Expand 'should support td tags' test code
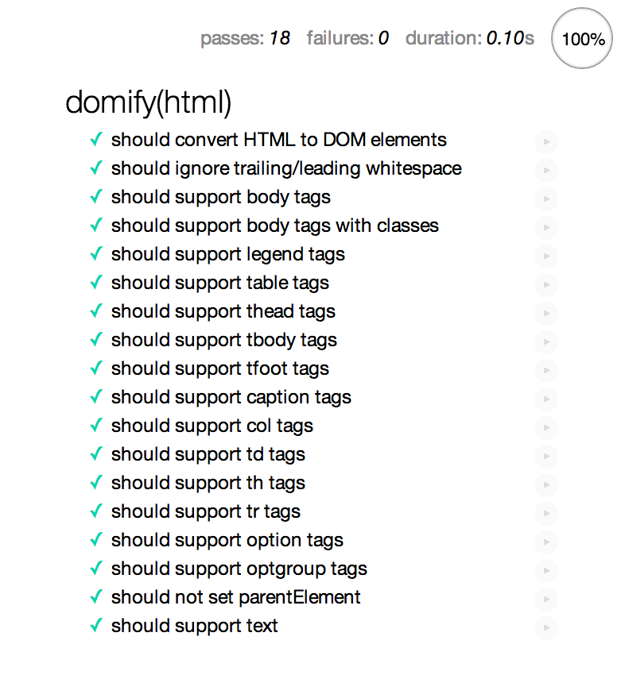The width and height of the screenshot is (625, 675). 208,454
